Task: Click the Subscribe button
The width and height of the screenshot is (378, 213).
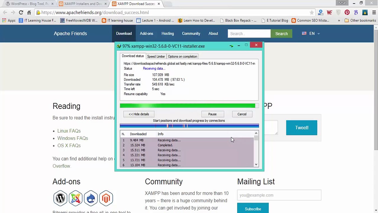Action: click(253, 208)
